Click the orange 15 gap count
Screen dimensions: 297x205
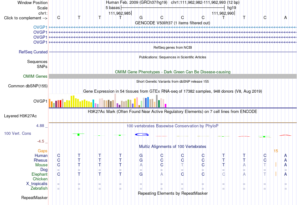click(x=276, y=151)
